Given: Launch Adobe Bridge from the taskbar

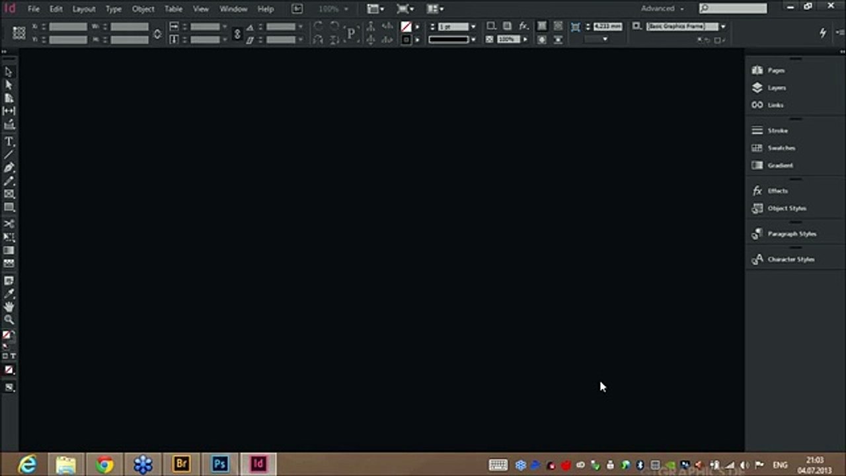Looking at the screenshot, I should [x=181, y=464].
